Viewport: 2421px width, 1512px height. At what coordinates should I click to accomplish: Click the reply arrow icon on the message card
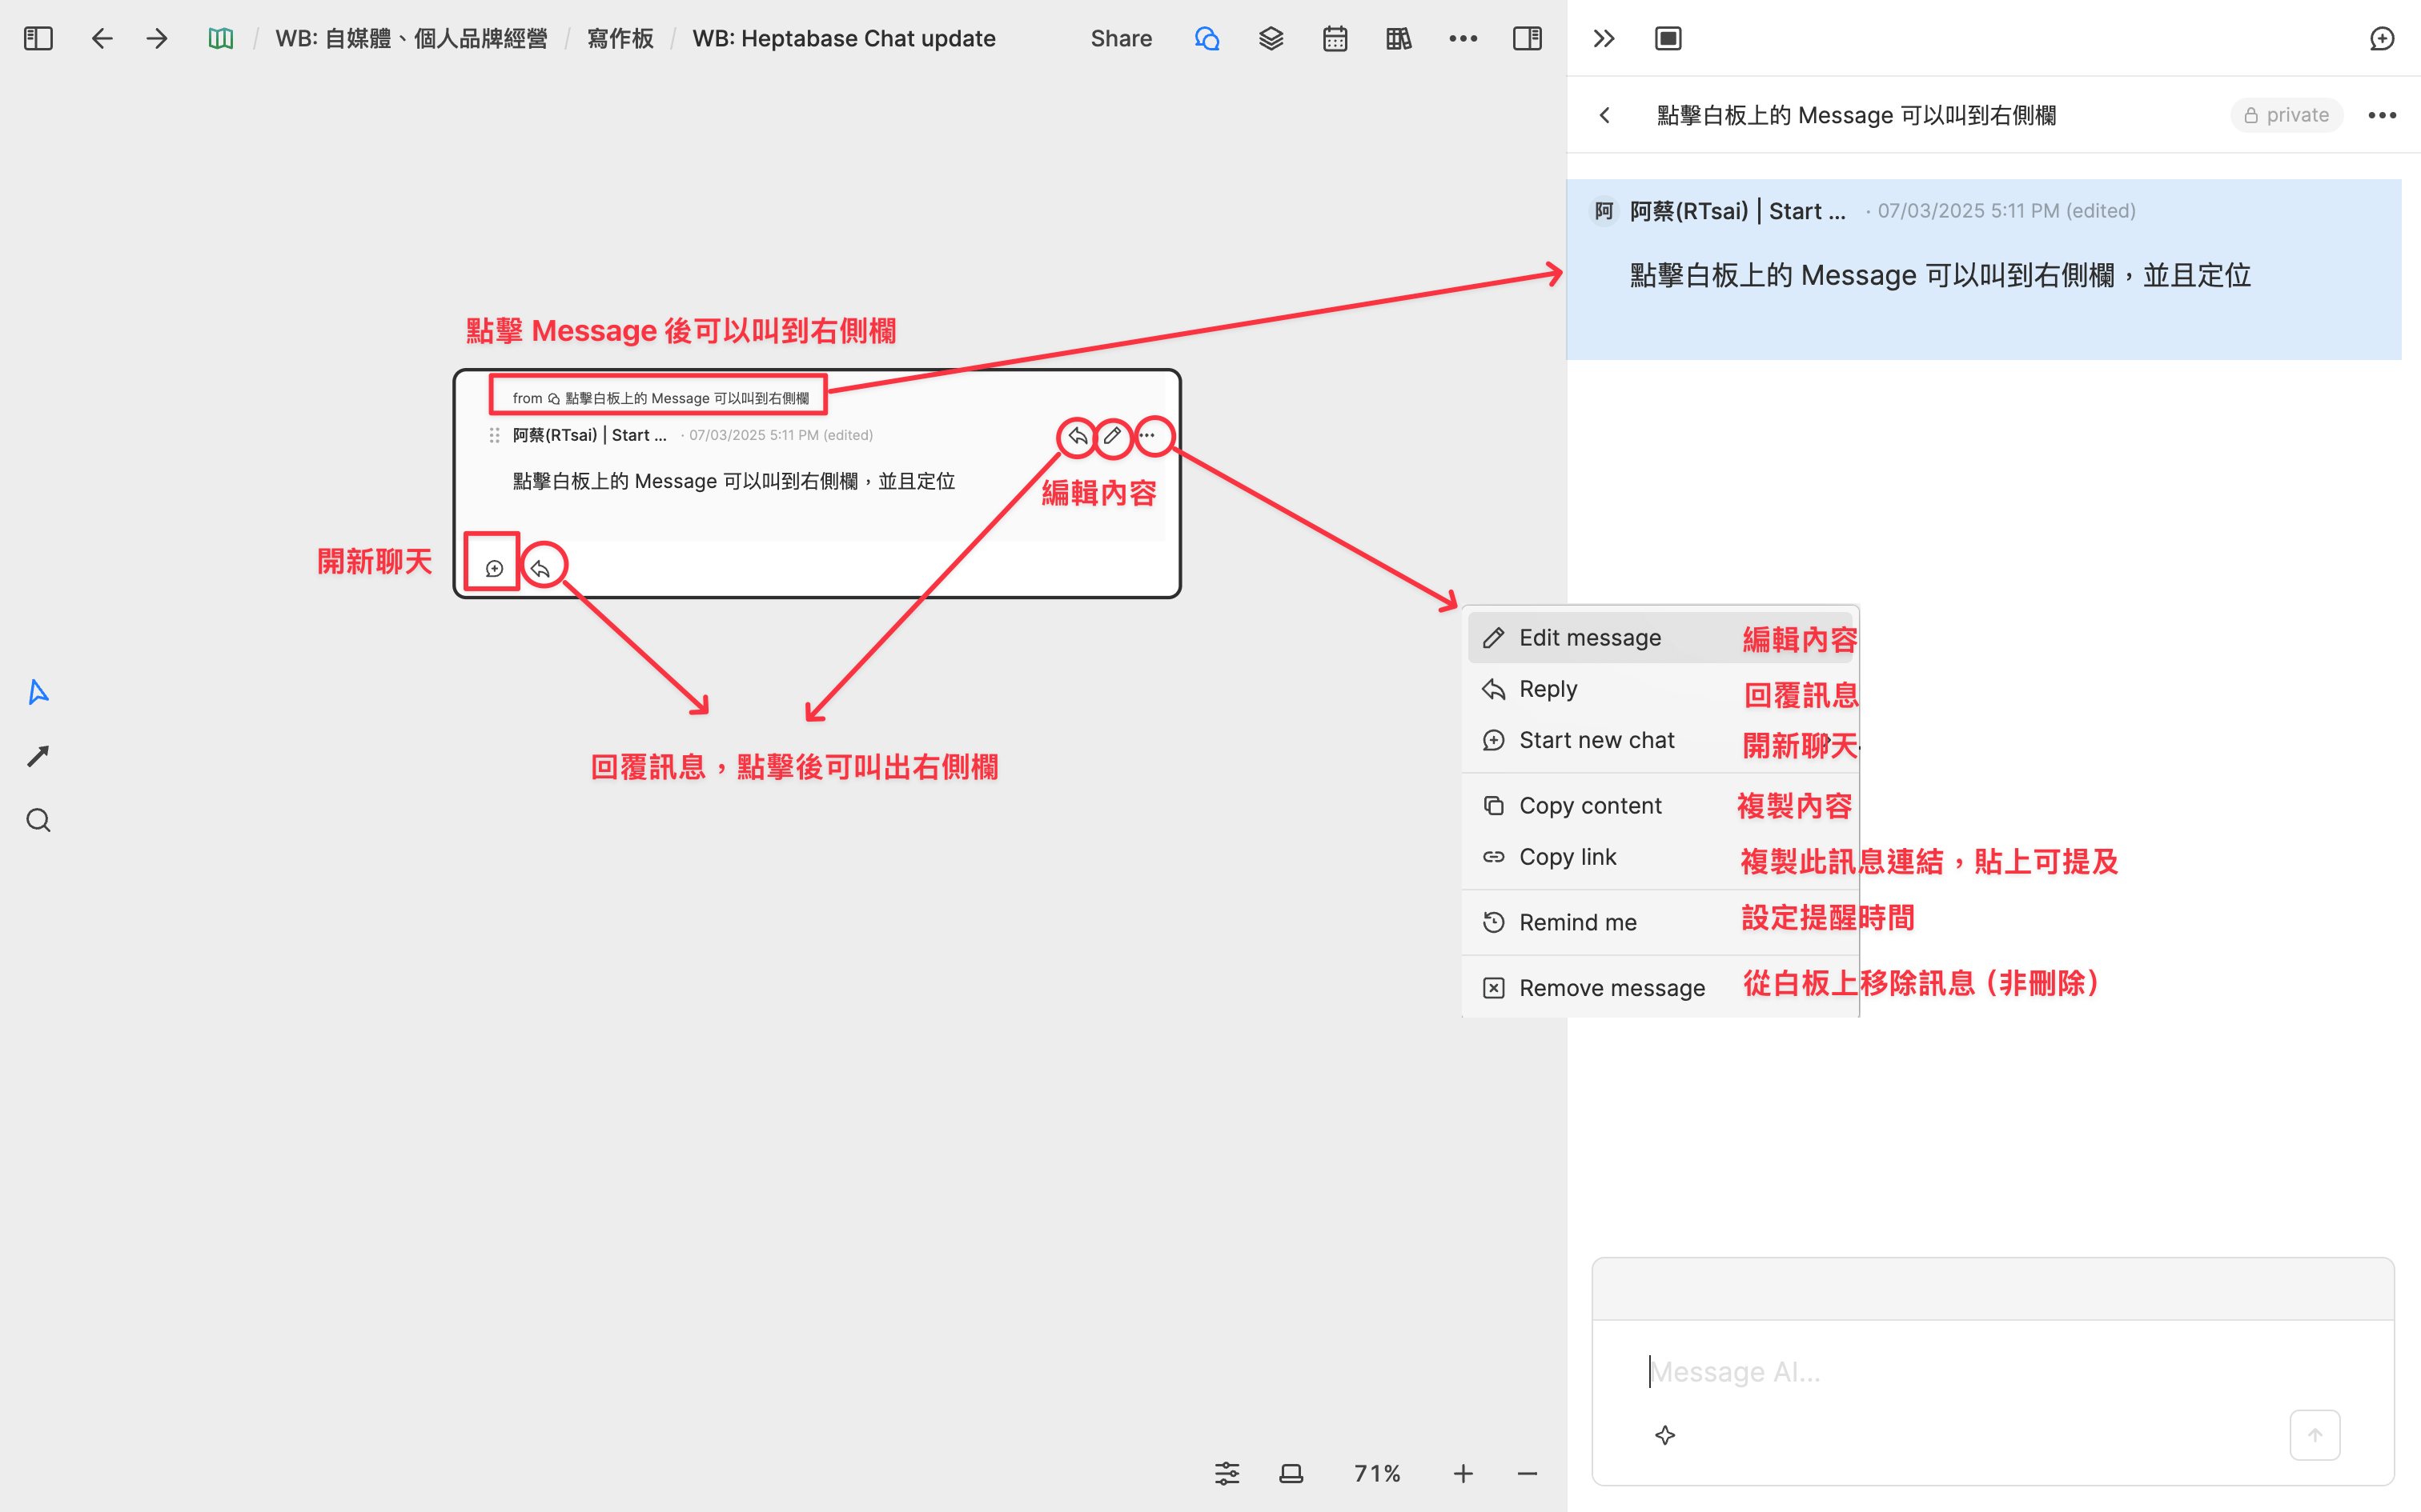coord(1077,436)
